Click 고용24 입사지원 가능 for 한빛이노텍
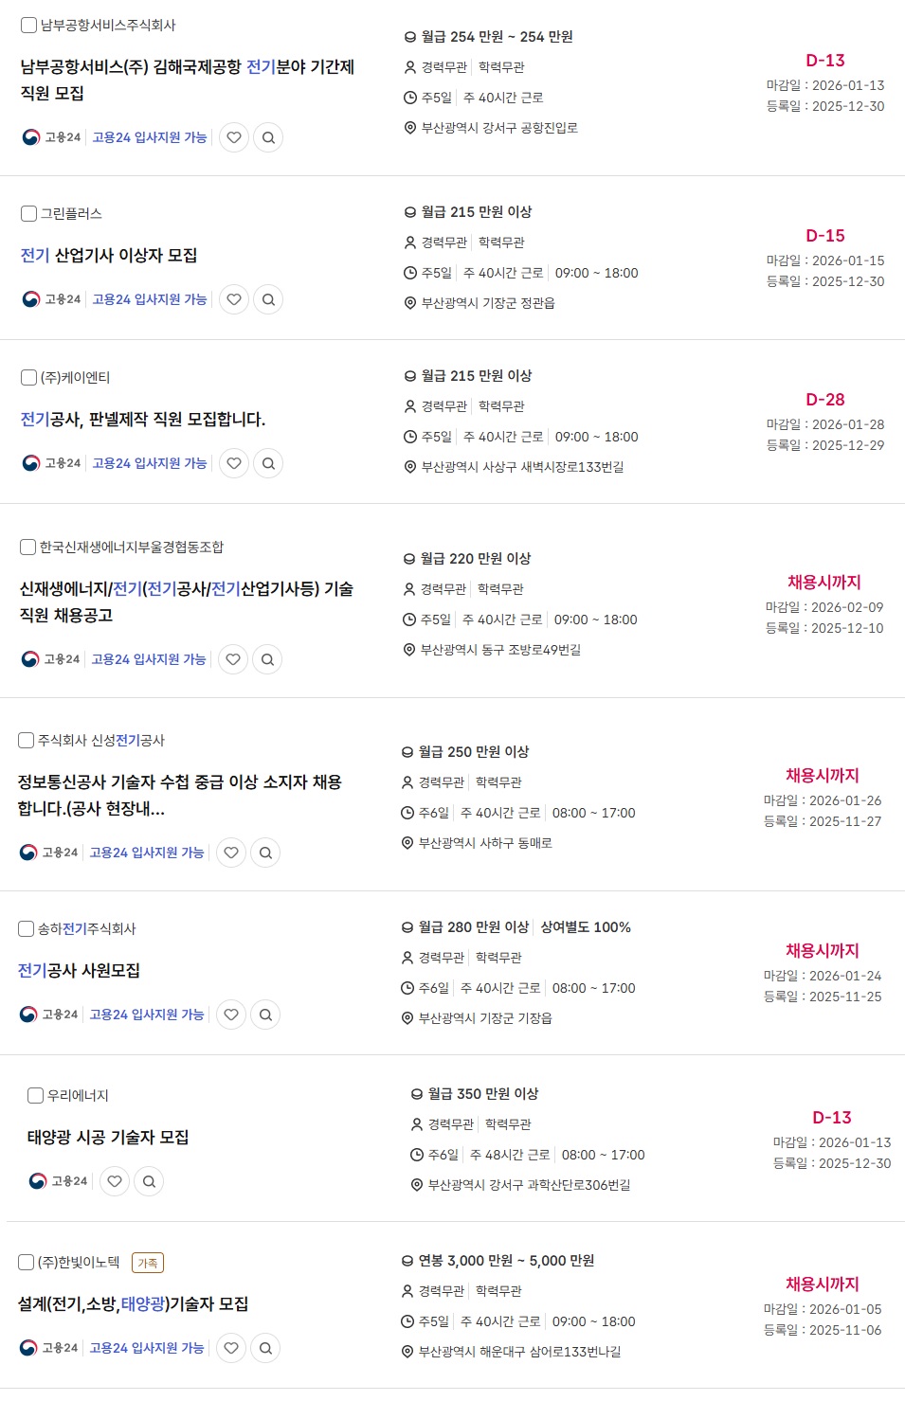 (x=147, y=1348)
